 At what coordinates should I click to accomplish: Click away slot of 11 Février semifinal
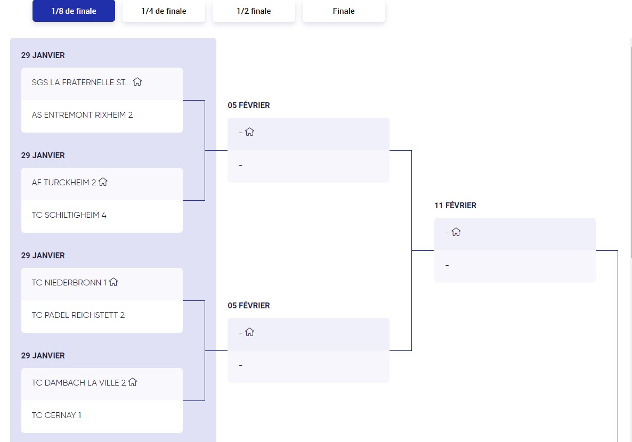(515, 266)
